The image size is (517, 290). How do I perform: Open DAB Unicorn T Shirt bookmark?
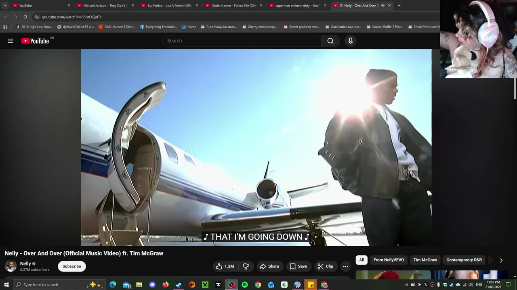pos(117,27)
